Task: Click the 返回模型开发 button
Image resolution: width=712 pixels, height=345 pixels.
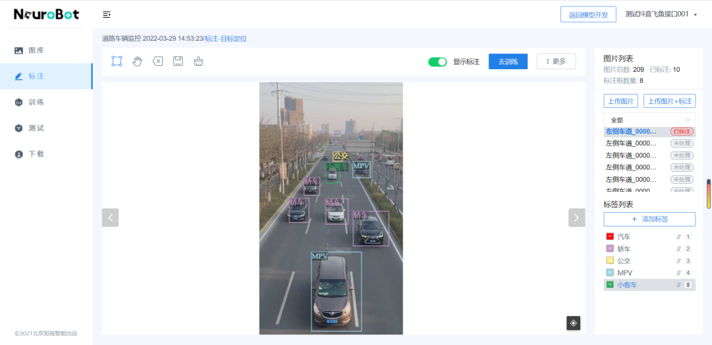Action: pyautogui.click(x=588, y=14)
